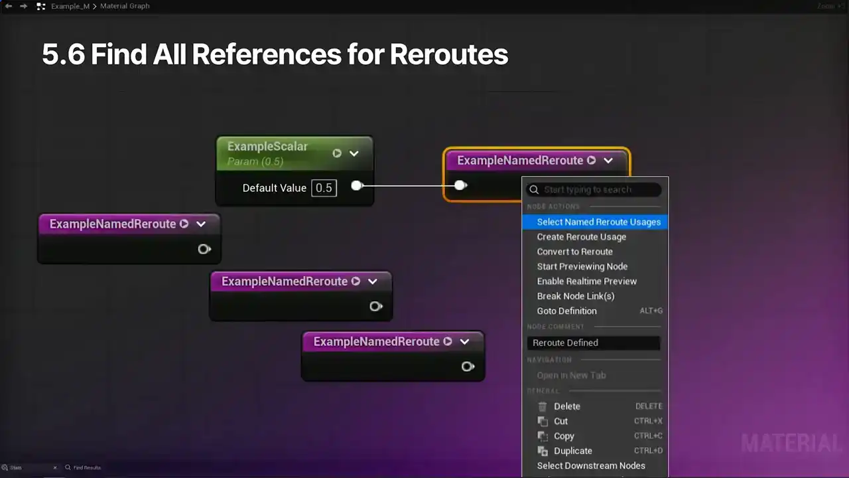Close the Stats tab

54,468
